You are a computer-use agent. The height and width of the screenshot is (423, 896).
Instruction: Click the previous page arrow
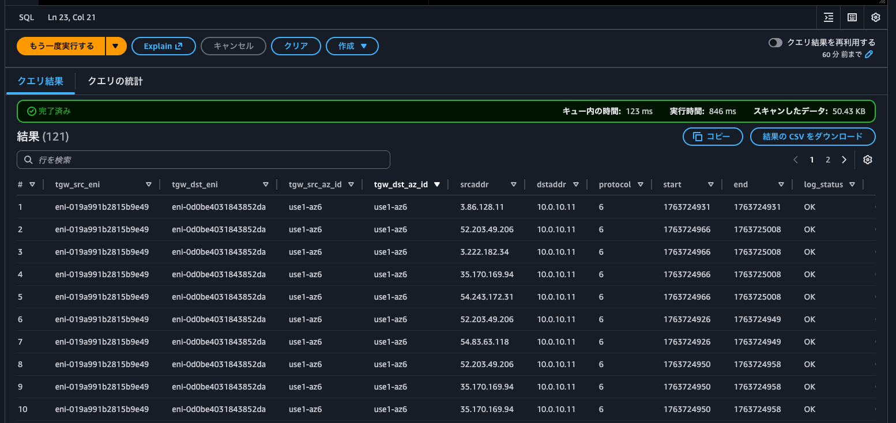point(796,160)
